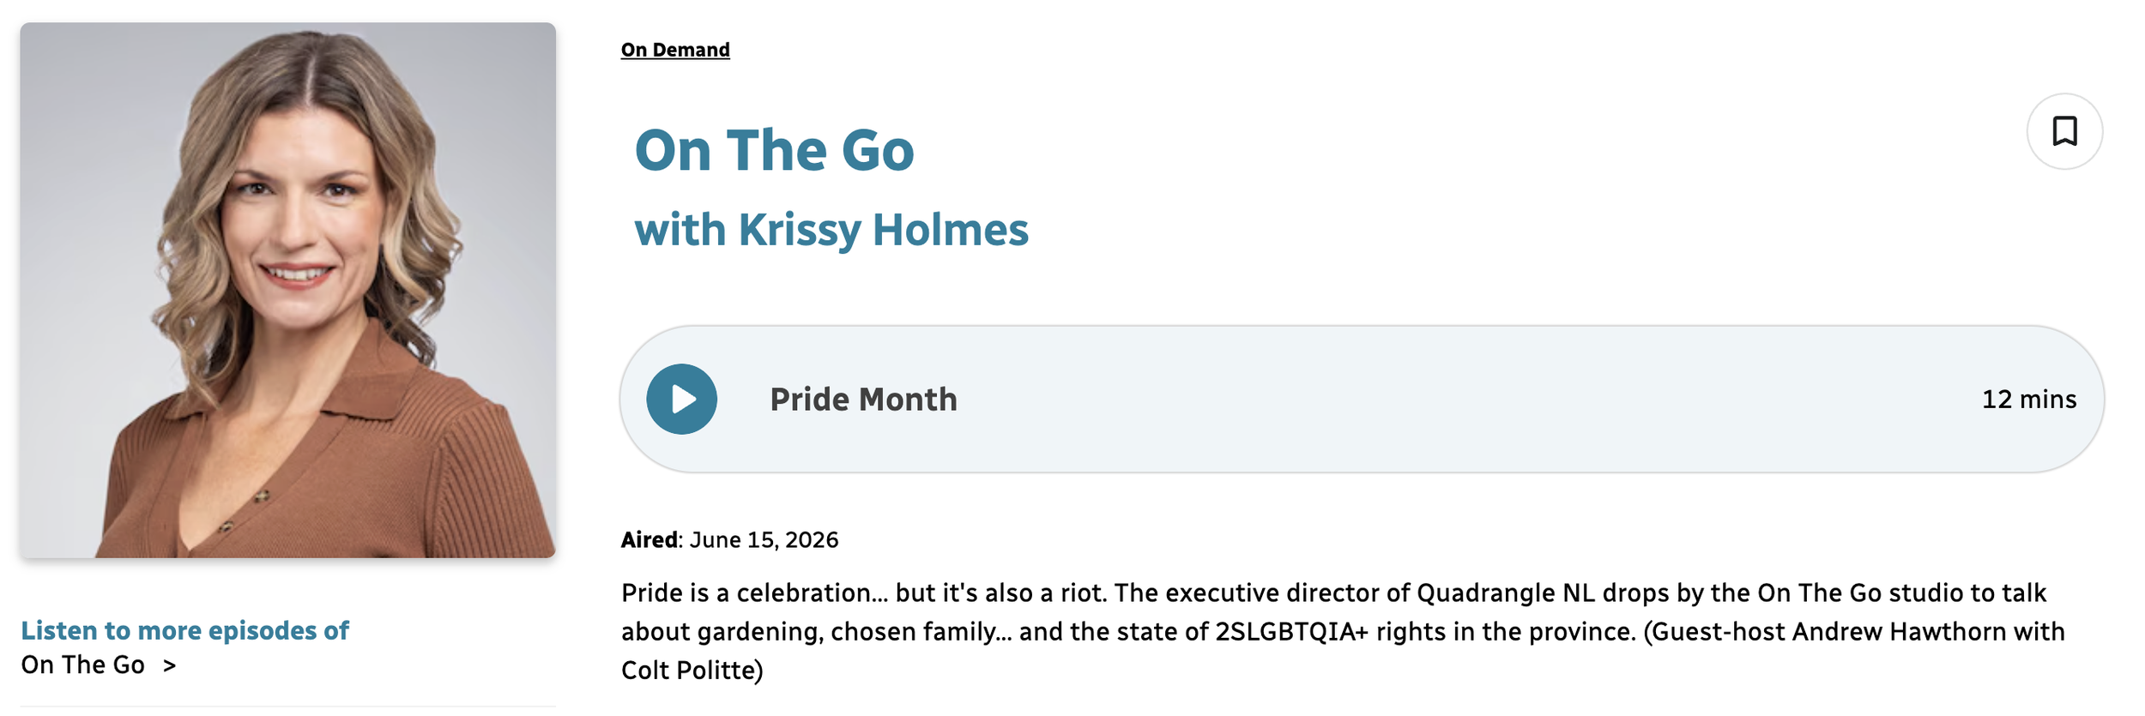Bookmark this episode with the bookmark icon
The width and height of the screenshot is (2145, 716).
pos(2063,131)
